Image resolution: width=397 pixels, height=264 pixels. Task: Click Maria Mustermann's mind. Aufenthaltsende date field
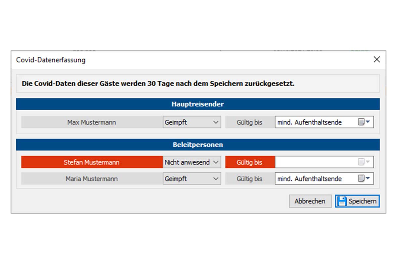[314, 179]
